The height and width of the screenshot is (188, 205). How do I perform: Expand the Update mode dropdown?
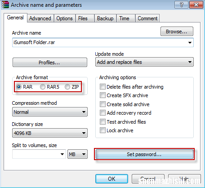coord(144,62)
